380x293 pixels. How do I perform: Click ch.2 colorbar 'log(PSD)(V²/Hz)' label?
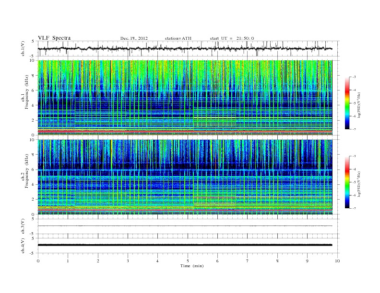tap(359, 184)
